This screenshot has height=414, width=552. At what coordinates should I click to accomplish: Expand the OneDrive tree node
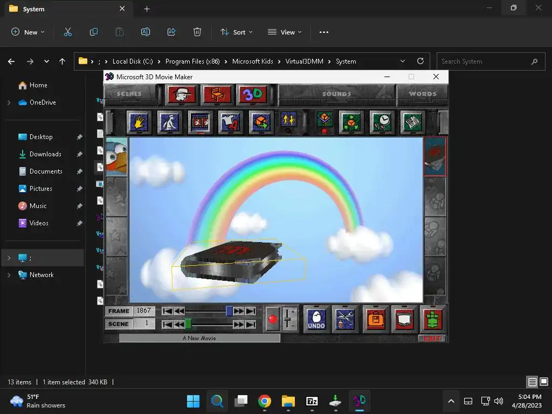pos(9,102)
